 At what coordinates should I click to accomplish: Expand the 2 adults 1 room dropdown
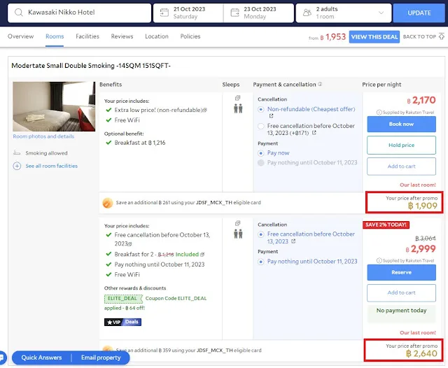pyautogui.click(x=381, y=13)
